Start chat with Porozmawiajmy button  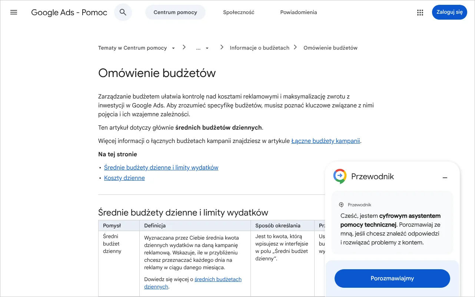(392, 278)
